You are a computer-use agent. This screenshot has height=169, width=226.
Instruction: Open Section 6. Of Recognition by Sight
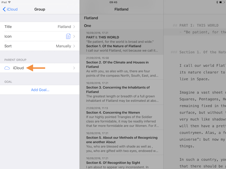point(121,162)
